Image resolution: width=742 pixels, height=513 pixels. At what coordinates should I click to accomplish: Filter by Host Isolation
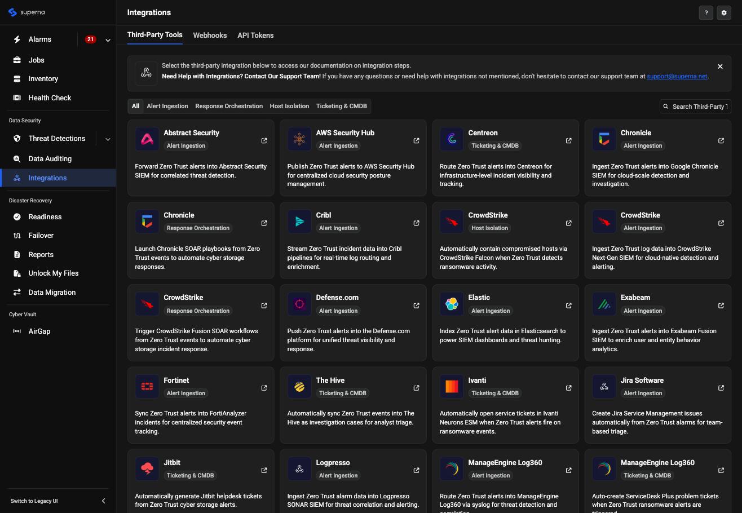click(289, 106)
